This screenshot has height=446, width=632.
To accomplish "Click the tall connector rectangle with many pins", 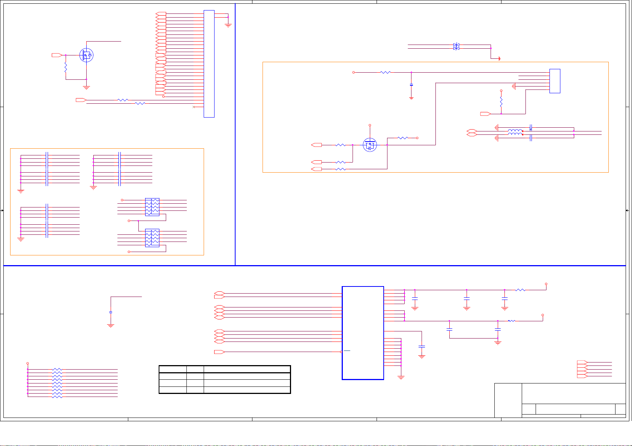I will click(209, 64).
